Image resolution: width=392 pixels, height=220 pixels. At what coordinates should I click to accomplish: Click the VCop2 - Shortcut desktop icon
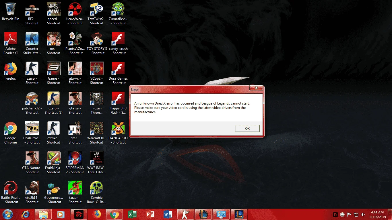point(96,73)
